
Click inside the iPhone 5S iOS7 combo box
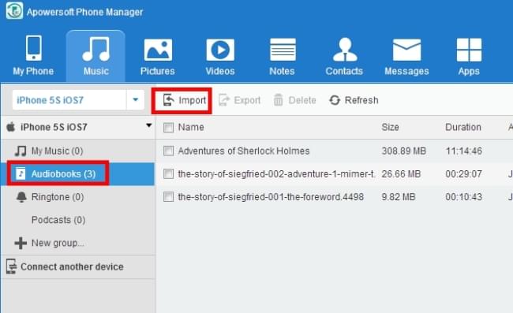pos(69,100)
